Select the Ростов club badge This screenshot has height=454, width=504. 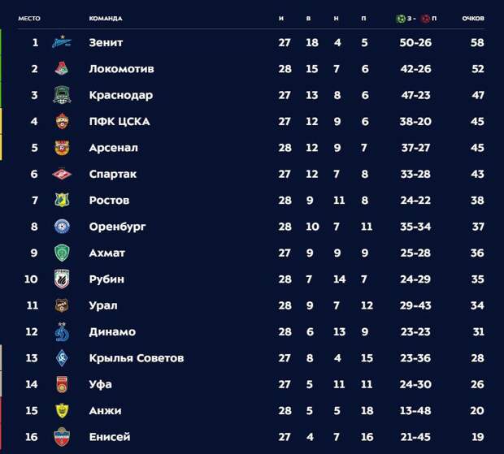pos(62,200)
